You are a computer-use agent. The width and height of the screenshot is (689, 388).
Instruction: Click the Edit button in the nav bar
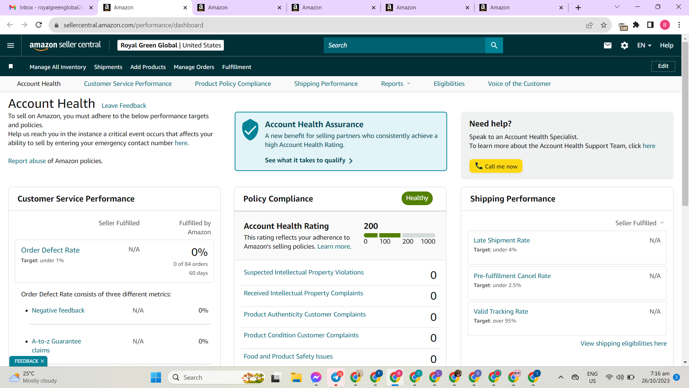(663, 66)
